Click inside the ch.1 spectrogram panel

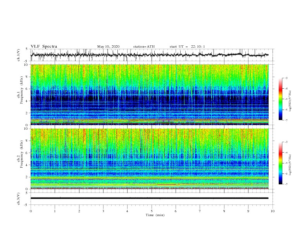(149, 94)
